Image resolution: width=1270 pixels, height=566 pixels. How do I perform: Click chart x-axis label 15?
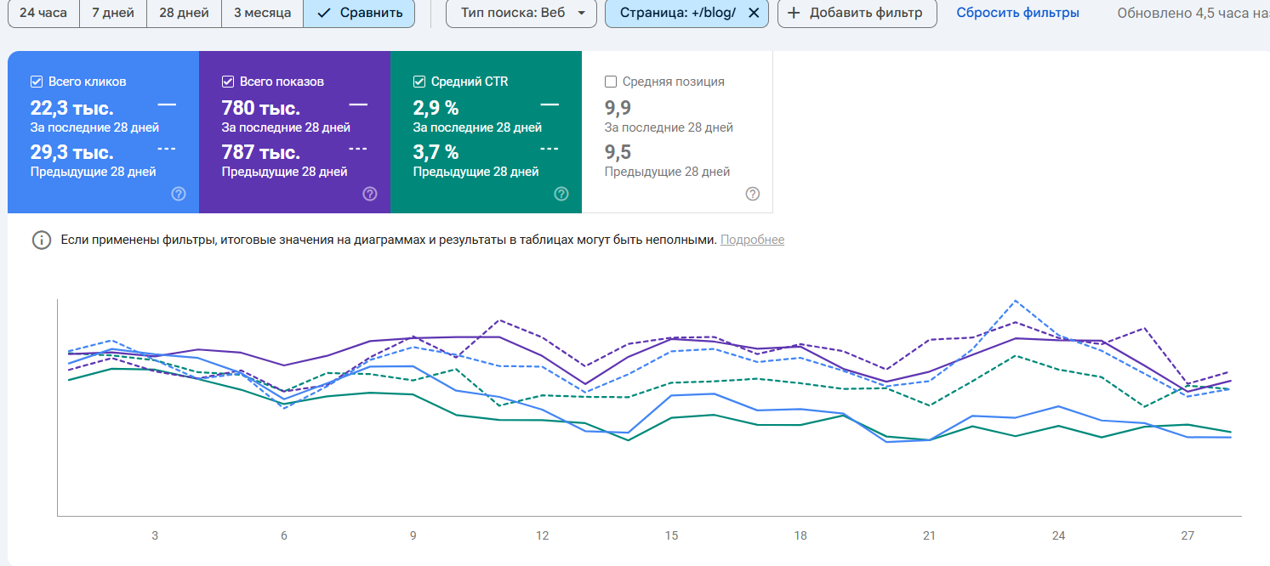click(x=672, y=535)
